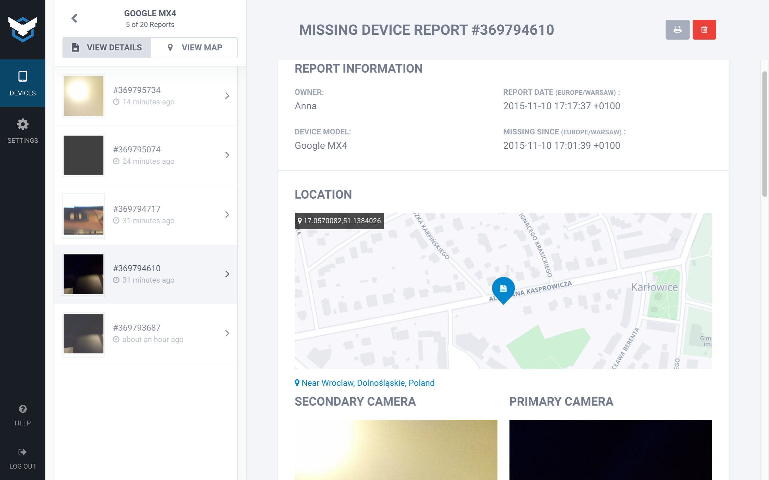This screenshot has width=769, height=480.
Task: Click report number #369795074 text
Action: (x=137, y=150)
